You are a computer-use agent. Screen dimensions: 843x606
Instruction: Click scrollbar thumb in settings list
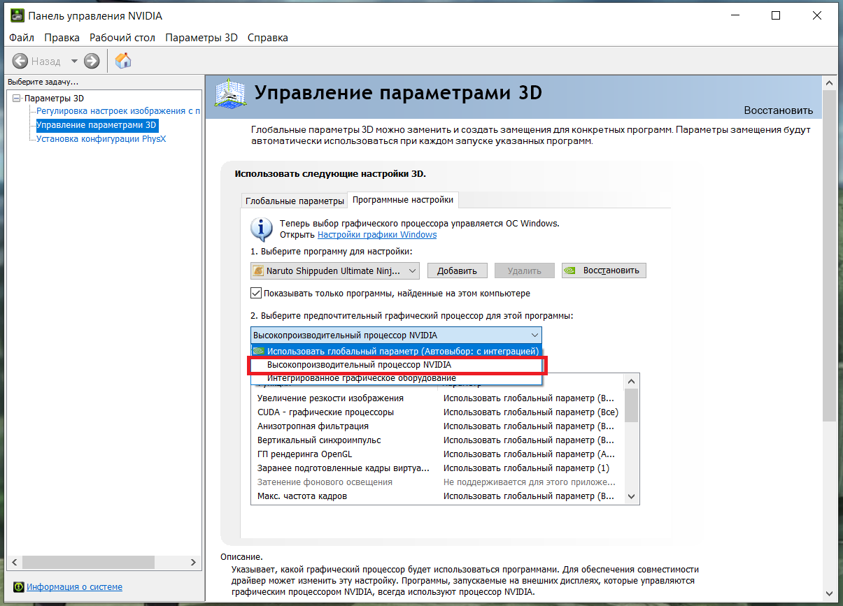coord(631,405)
